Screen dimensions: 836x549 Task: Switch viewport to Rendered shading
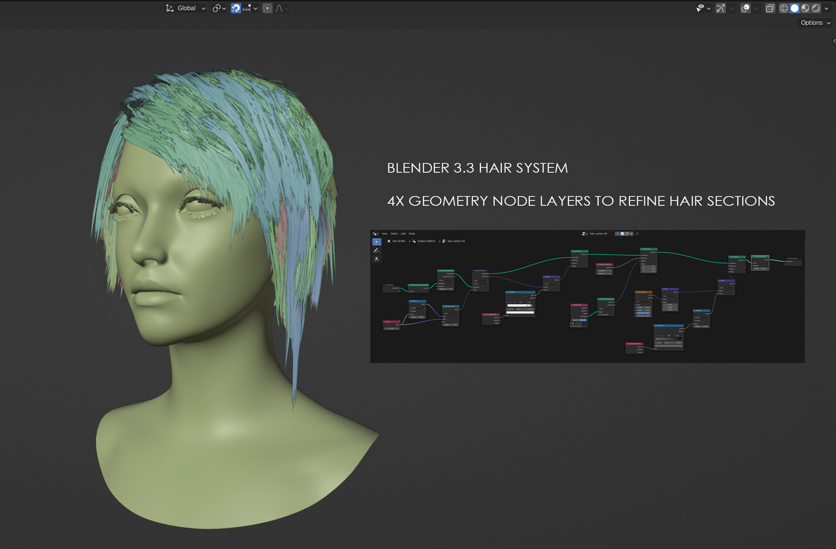coord(816,8)
